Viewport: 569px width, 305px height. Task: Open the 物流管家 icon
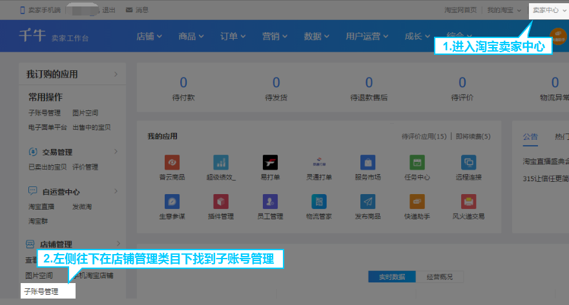(x=319, y=201)
